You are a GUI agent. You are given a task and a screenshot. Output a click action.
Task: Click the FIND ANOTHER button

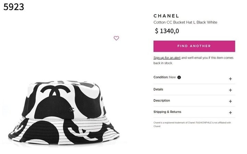point(194,46)
